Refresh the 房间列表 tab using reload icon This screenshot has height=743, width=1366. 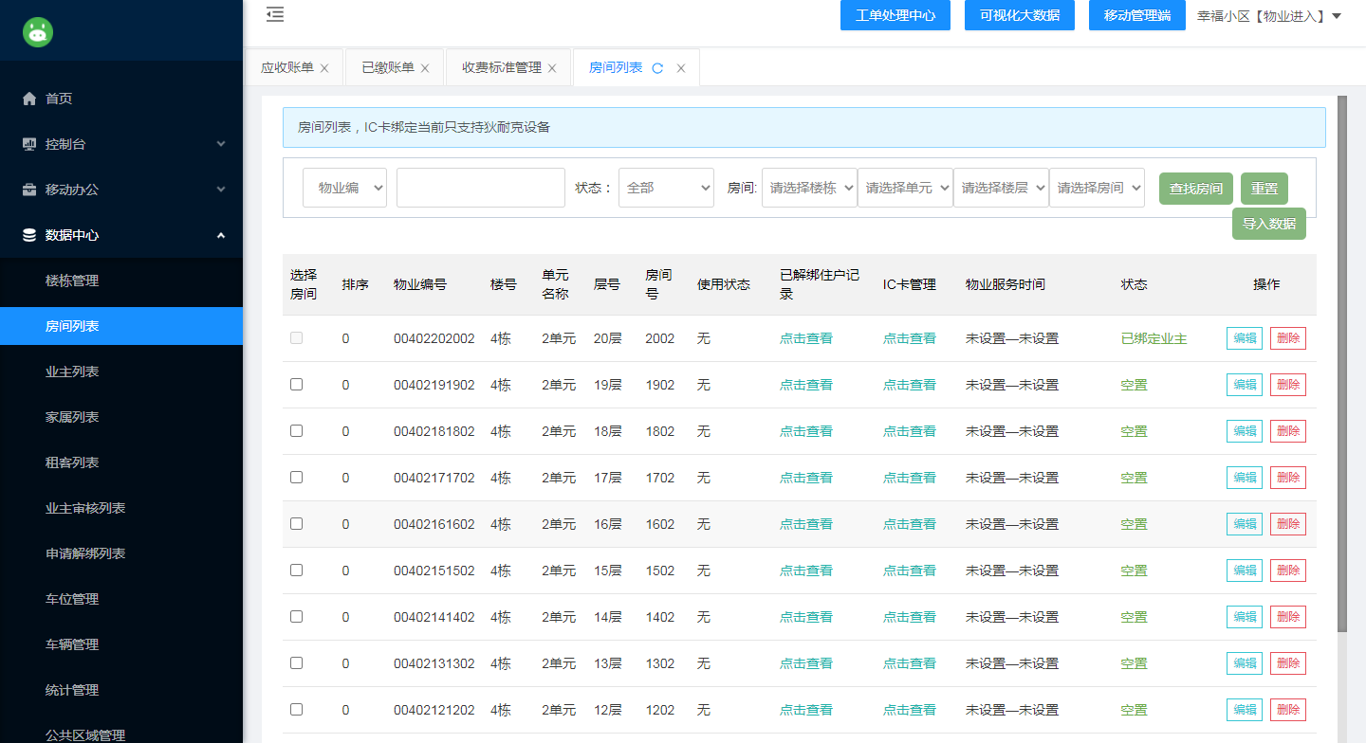point(657,68)
